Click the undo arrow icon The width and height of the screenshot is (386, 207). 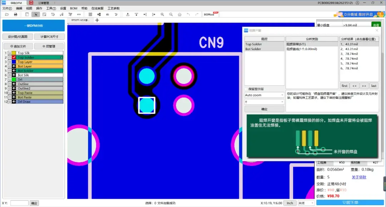point(188,15)
